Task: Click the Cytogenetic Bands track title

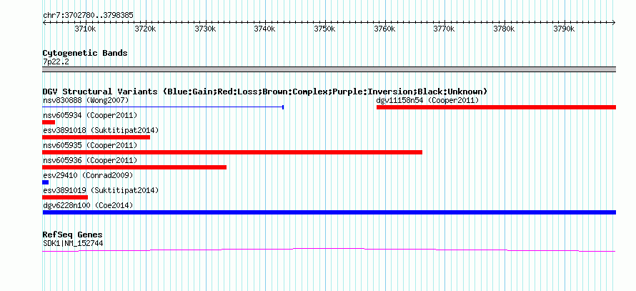Action: click(85, 53)
